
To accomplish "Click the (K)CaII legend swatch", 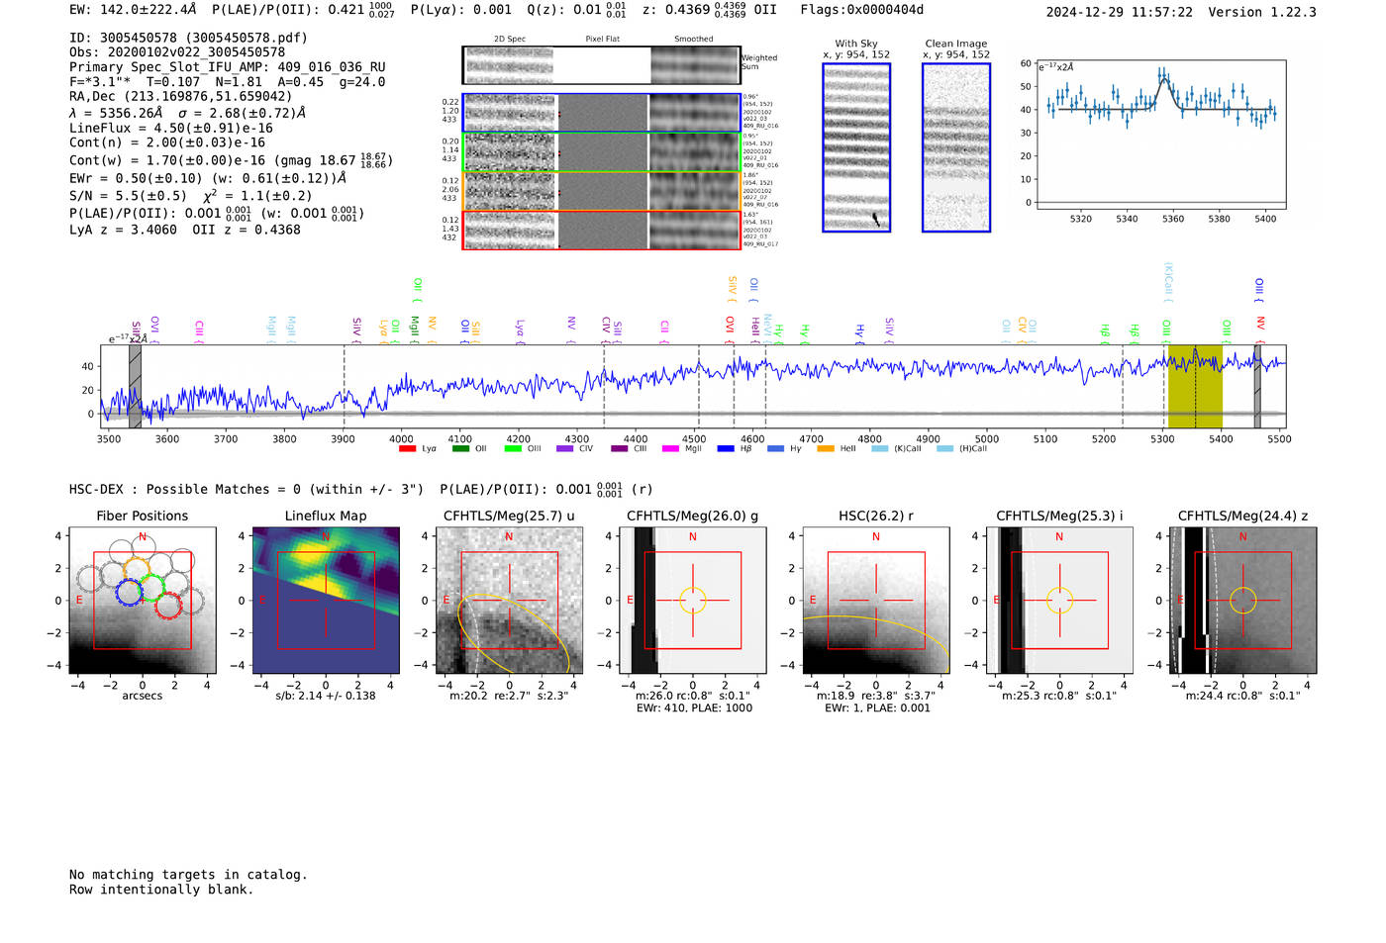I will (879, 448).
